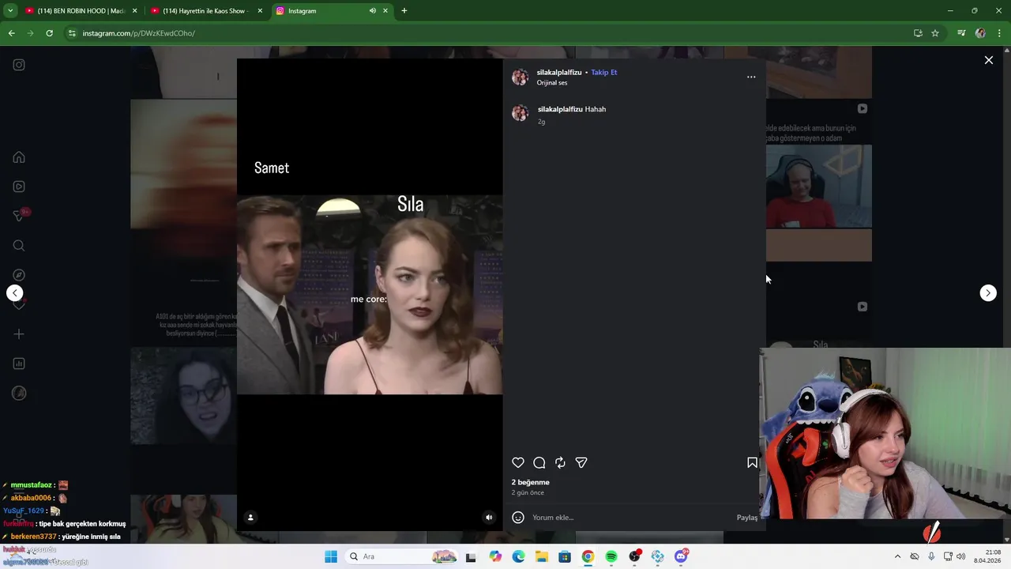Show tagged people on the reel

250,518
